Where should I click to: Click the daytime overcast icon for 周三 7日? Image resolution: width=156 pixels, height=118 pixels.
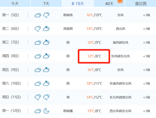(38, 43)
